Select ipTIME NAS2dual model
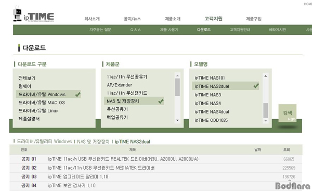This screenshot has height=191, width=312. pos(226,86)
